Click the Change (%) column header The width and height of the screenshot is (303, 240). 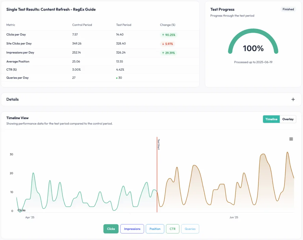167,25
